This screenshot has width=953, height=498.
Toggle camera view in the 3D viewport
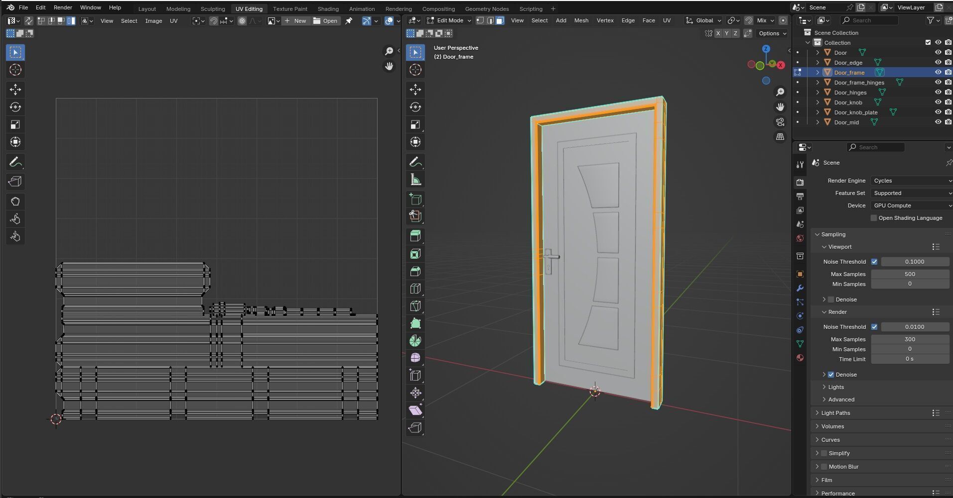780,122
